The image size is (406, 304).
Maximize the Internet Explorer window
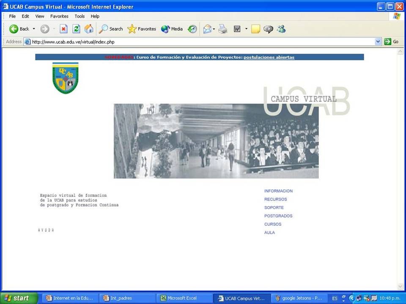[x=390, y=6]
